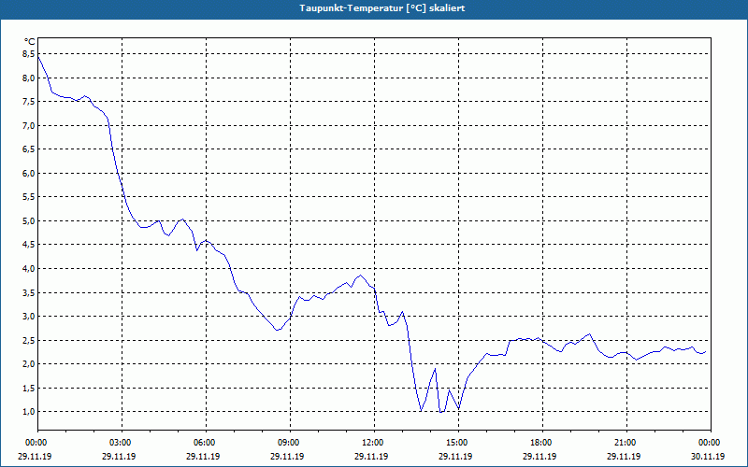Click the 7,5 y-axis label
This screenshot has width=748, height=467.
pos(29,102)
